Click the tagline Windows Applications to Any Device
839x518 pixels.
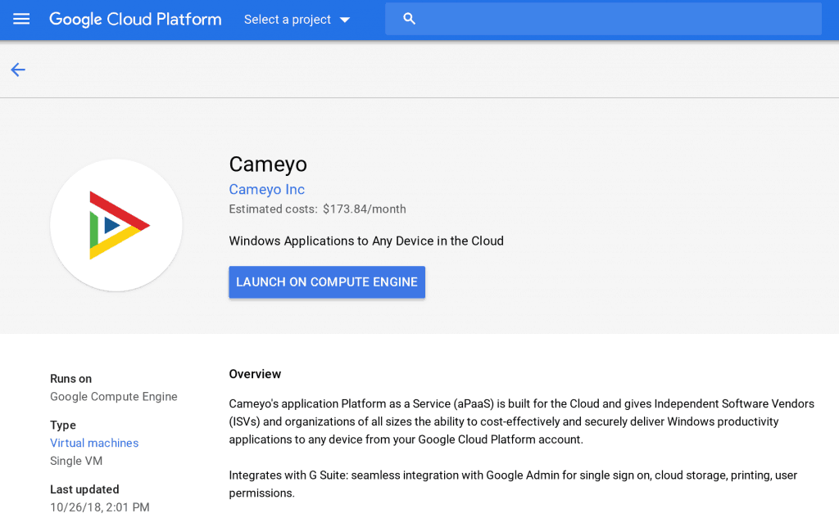pyautogui.click(x=366, y=241)
